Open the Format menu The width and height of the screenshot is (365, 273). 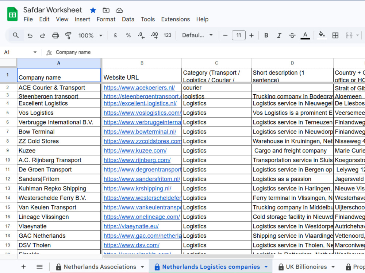coord(106,19)
